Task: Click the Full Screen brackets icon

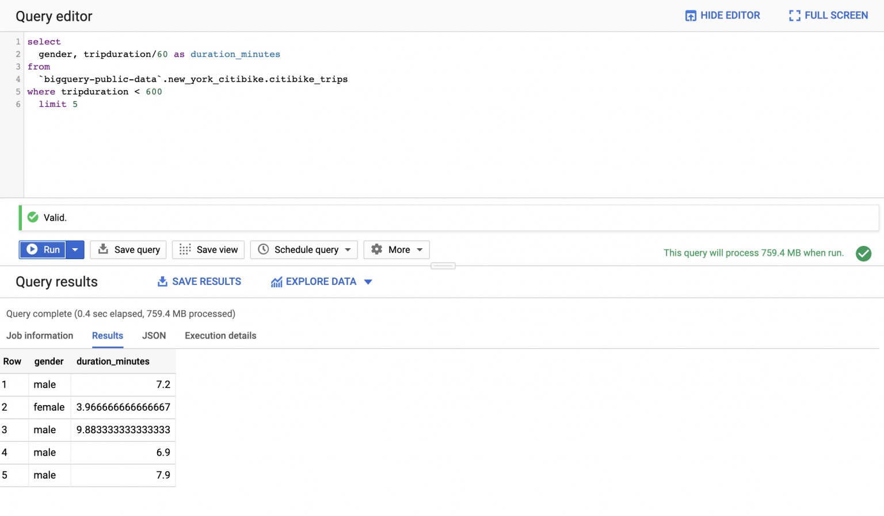Action: (794, 16)
